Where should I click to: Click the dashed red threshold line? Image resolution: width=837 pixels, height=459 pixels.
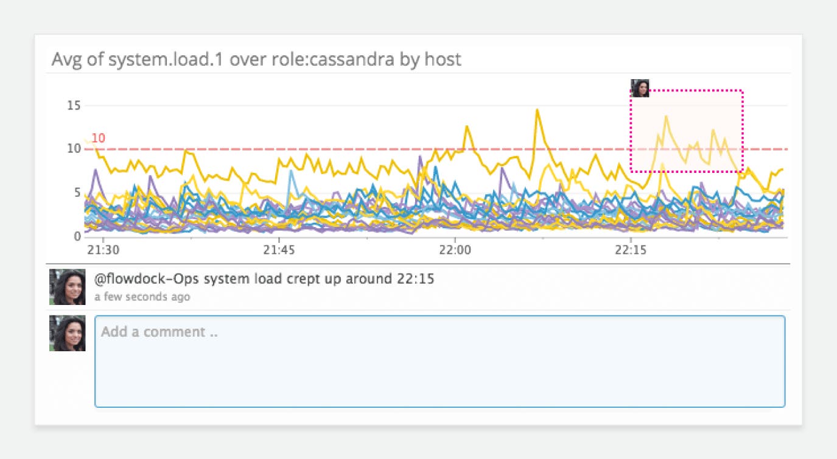point(365,147)
